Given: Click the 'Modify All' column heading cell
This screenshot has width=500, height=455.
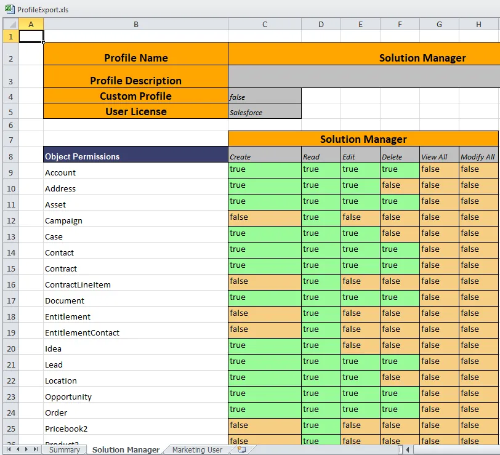Looking at the screenshot, I should click(478, 155).
